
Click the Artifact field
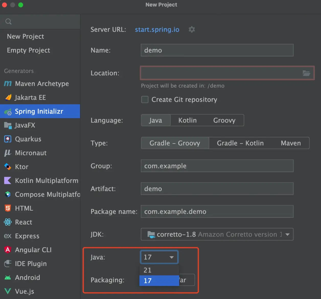217,189
